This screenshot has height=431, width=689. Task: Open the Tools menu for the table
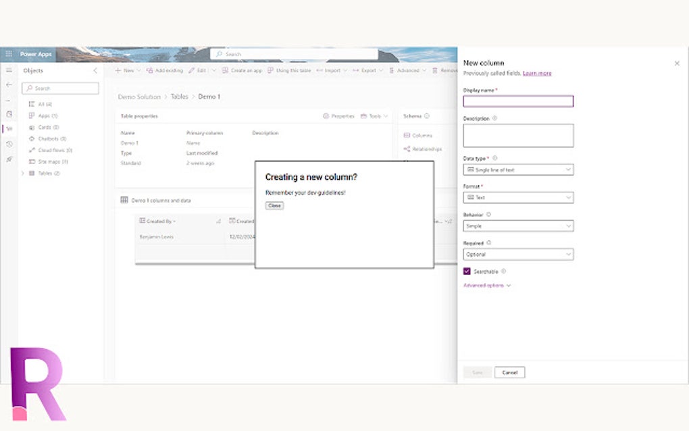pos(374,116)
